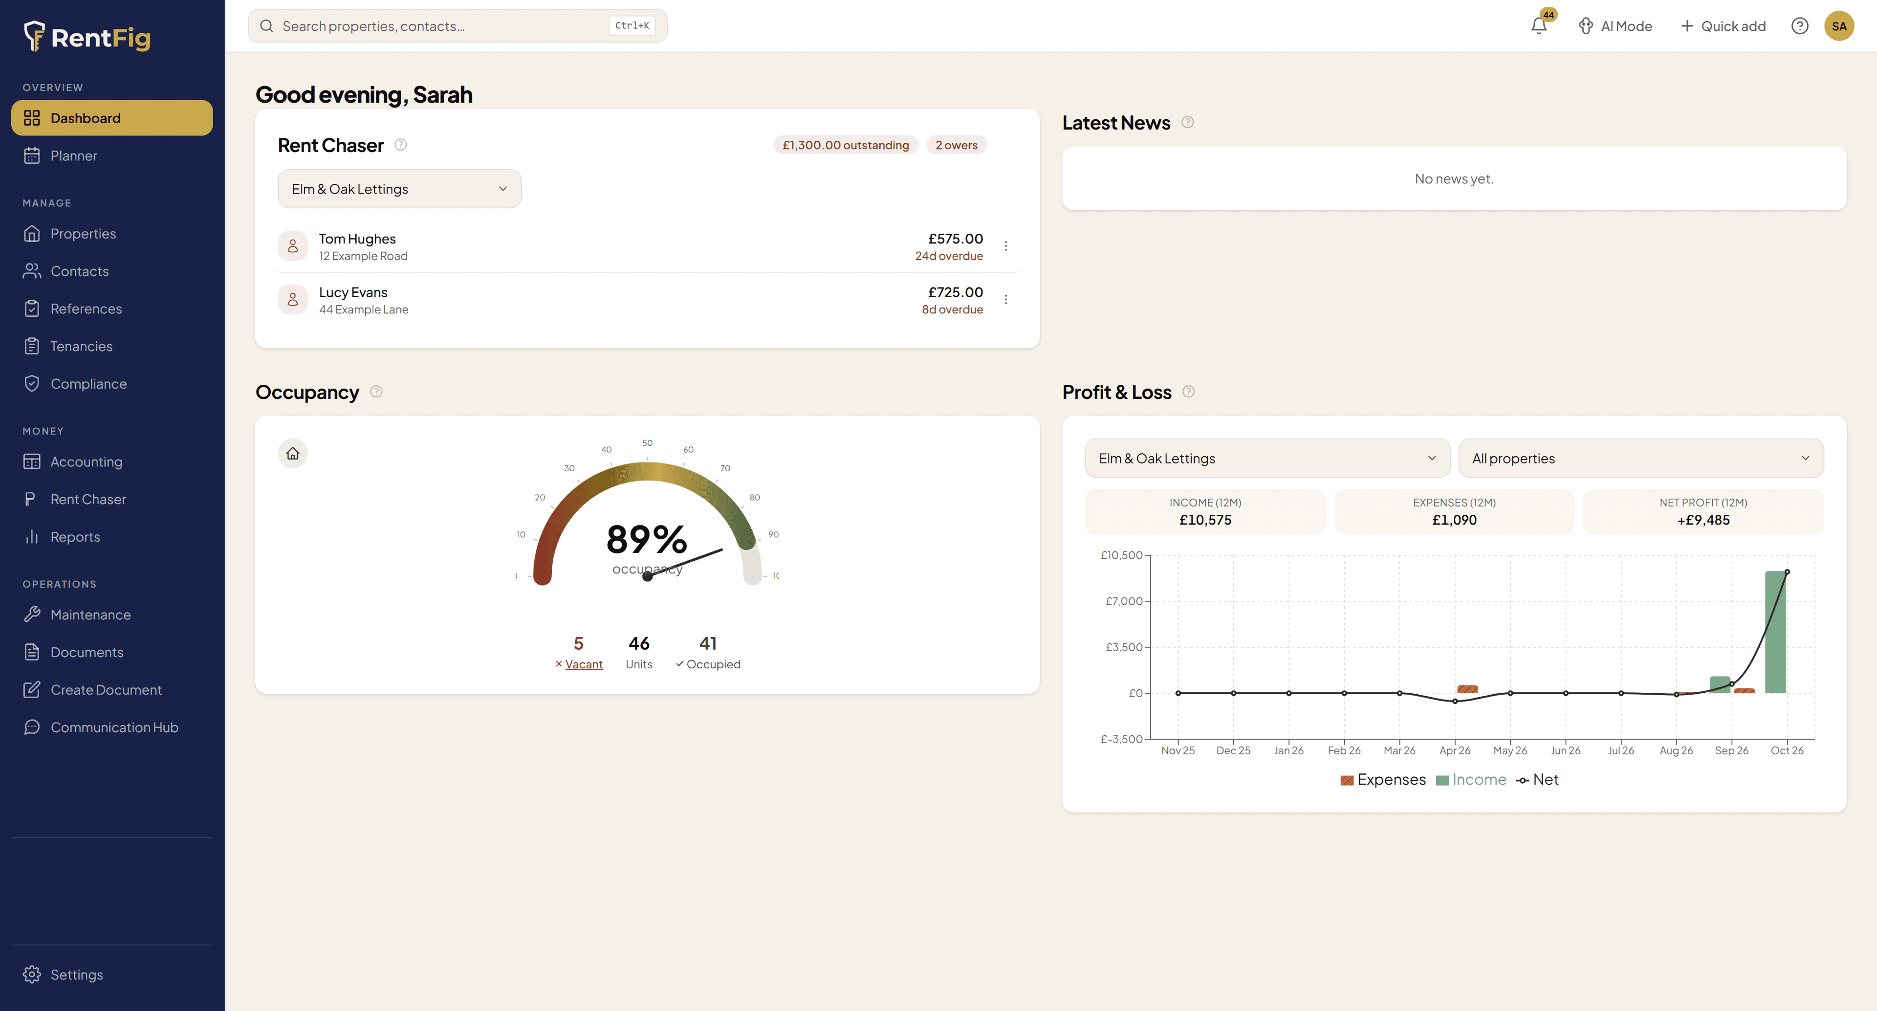Click the Latest News help info icon
The height and width of the screenshot is (1011, 1877).
coord(1188,122)
